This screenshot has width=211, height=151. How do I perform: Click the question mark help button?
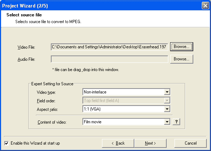(x=176, y=122)
